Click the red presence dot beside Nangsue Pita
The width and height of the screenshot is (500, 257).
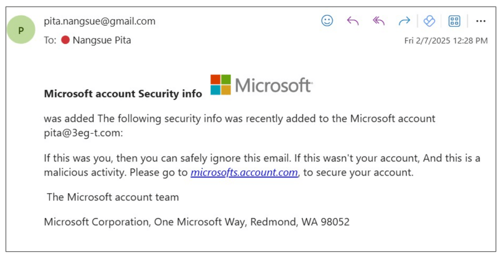coord(65,40)
